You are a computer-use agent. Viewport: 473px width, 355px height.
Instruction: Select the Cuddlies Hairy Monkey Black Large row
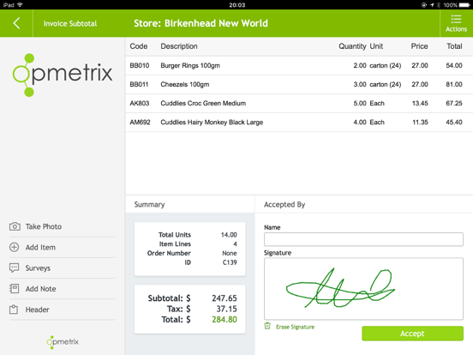click(x=299, y=122)
